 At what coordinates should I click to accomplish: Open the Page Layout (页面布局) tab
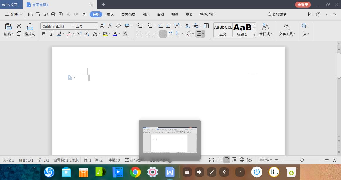(128, 14)
